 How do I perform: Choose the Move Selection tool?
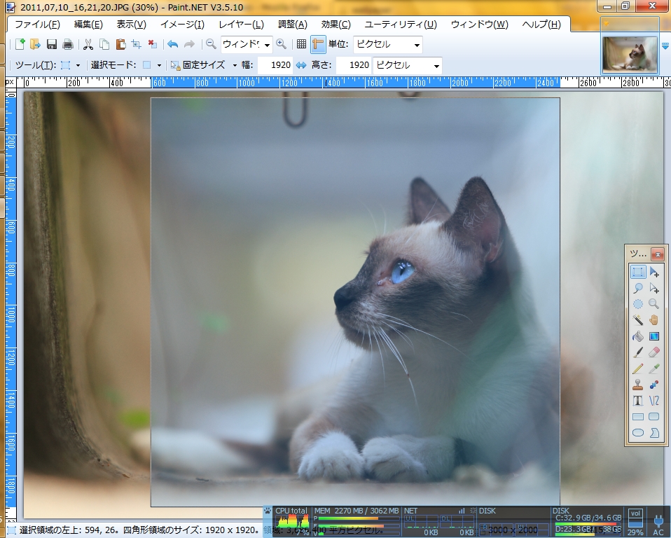pos(654,288)
